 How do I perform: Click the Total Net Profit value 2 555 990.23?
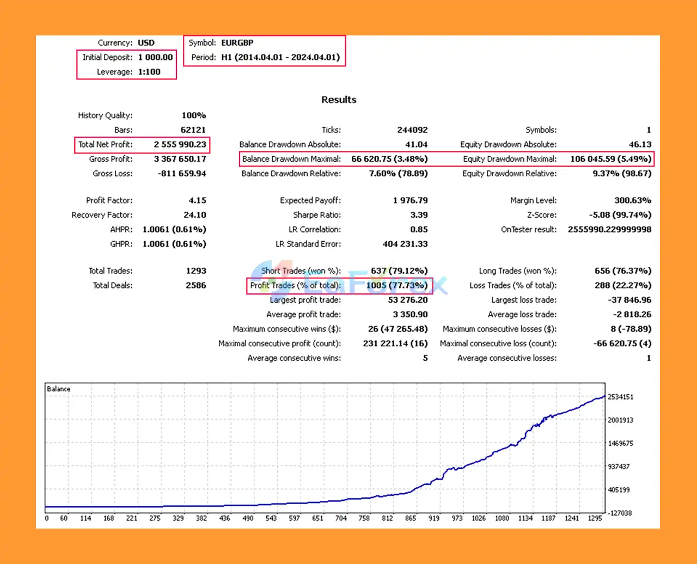pyautogui.click(x=172, y=145)
